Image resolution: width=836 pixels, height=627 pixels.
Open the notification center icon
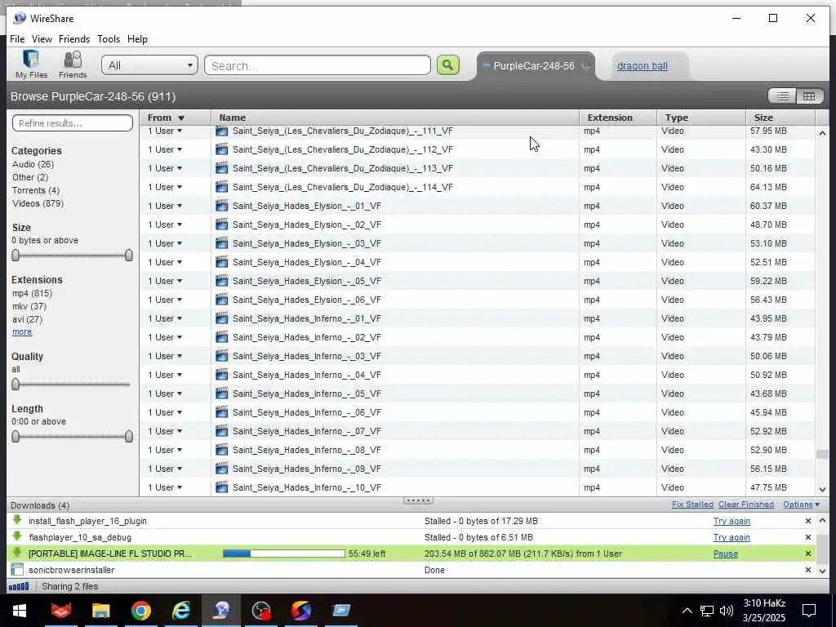[809, 611]
